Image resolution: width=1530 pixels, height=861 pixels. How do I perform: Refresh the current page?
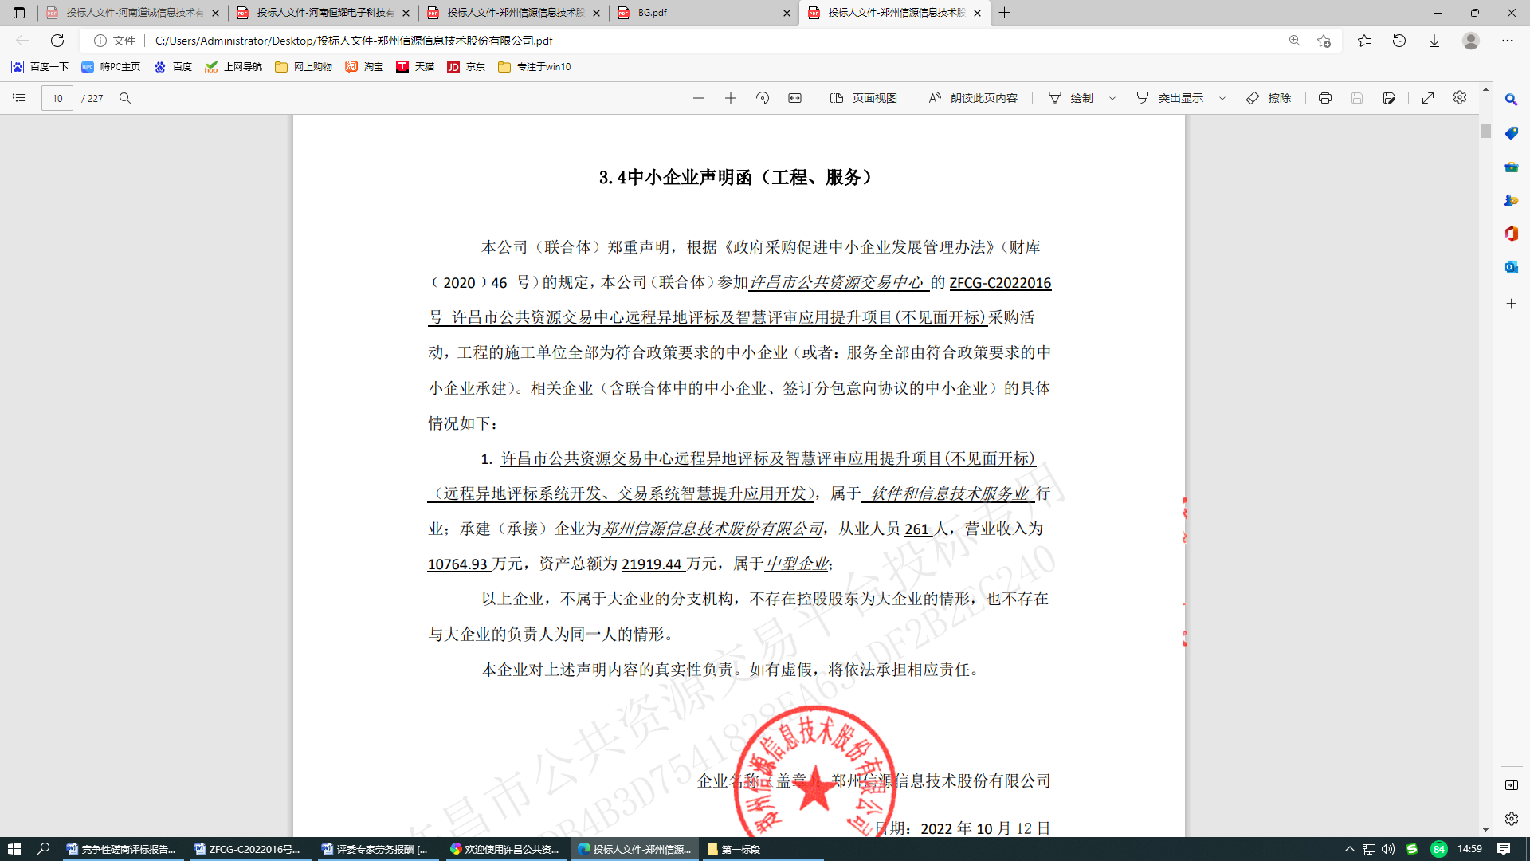pyautogui.click(x=57, y=41)
